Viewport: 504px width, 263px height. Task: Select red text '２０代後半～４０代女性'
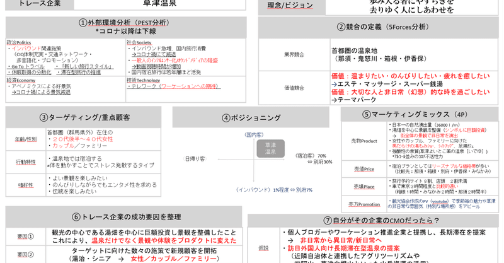[83, 139]
